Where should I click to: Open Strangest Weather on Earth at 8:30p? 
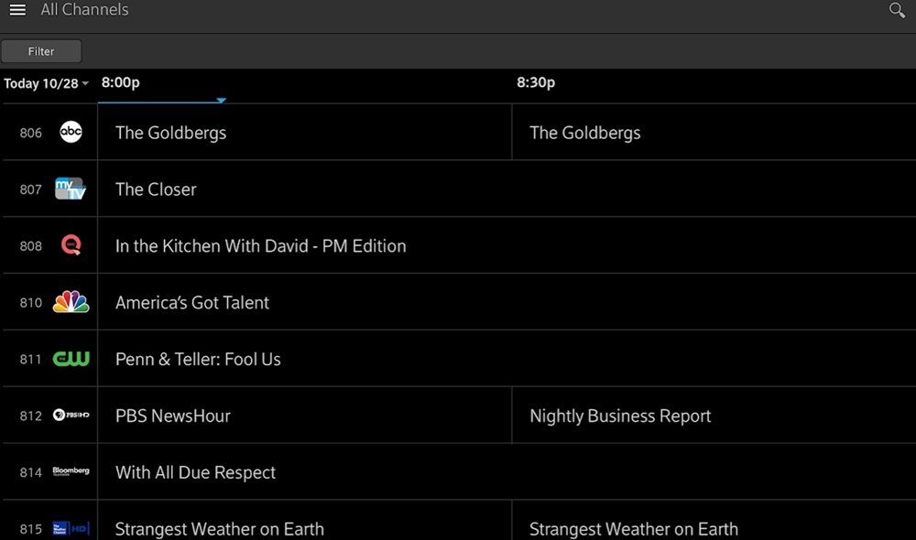click(x=714, y=521)
